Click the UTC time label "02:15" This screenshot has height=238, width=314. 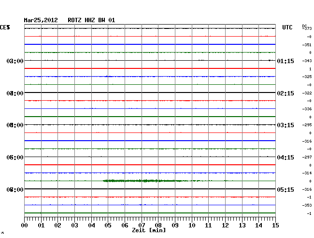(x=285, y=93)
